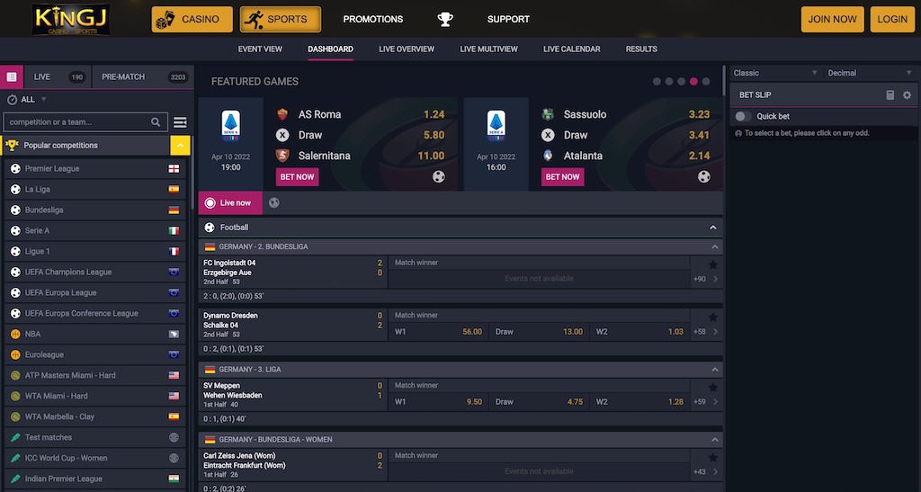Click the clock icon next to ALL

12,100
